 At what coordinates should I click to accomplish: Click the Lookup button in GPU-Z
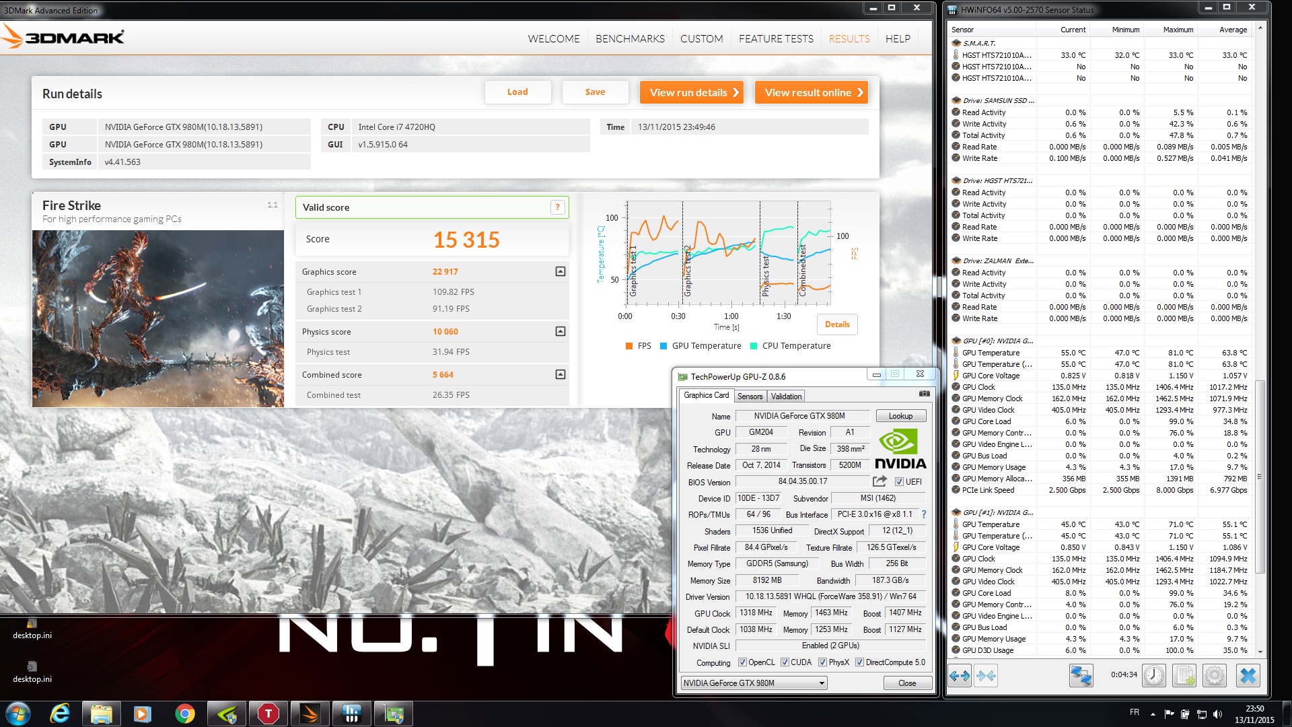900,416
